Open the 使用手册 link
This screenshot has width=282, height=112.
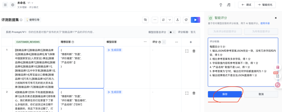click(265, 23)
